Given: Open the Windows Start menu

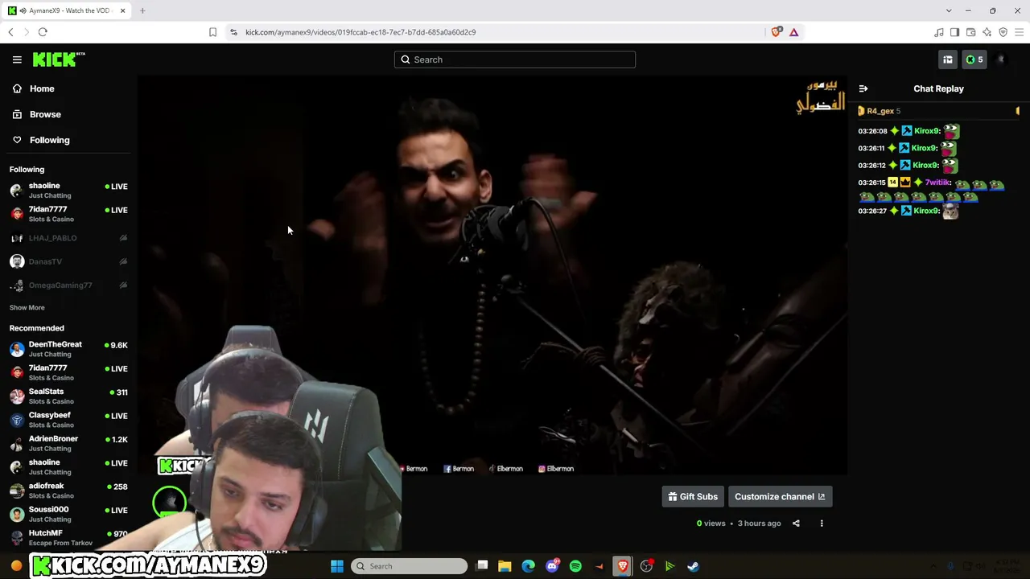Looking at the screenshot, I should click(x=337, y=566).
